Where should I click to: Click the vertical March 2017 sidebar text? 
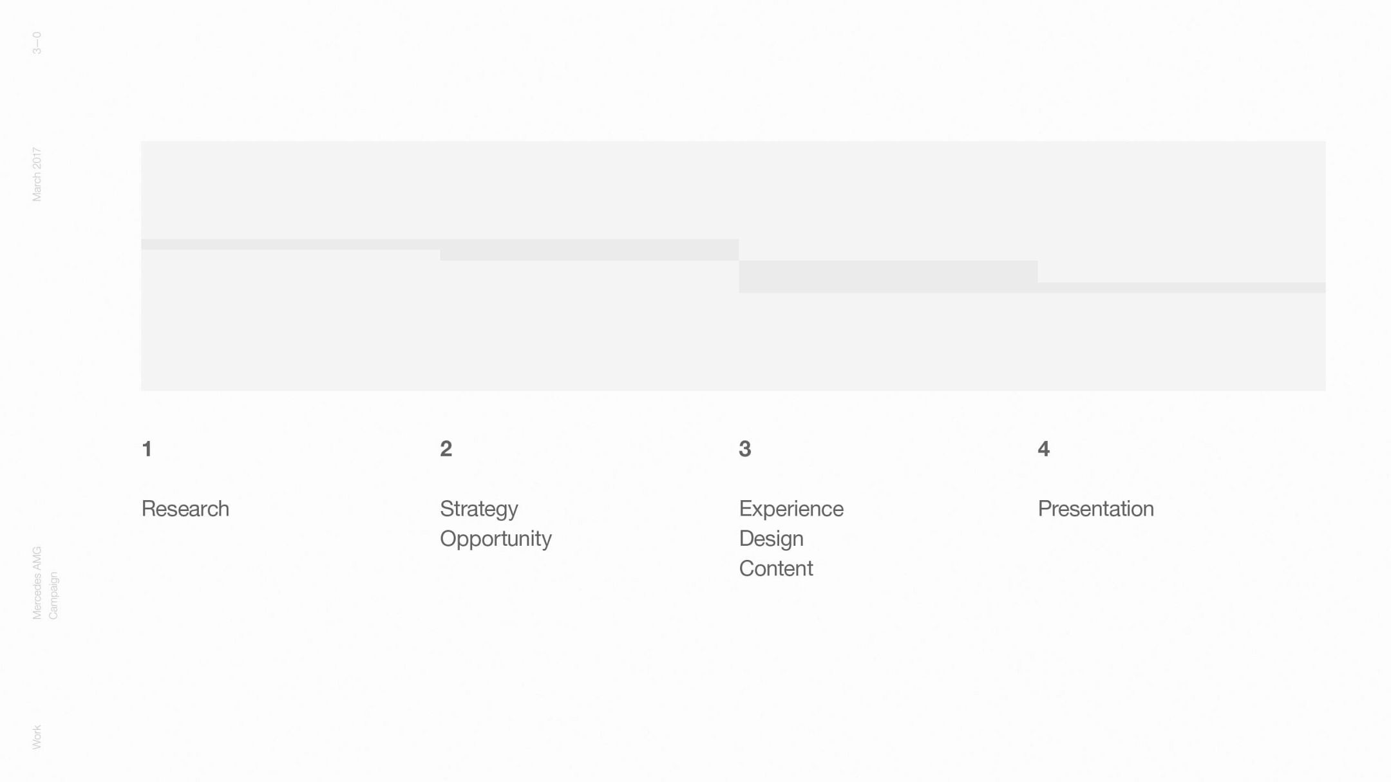[37, 174]
